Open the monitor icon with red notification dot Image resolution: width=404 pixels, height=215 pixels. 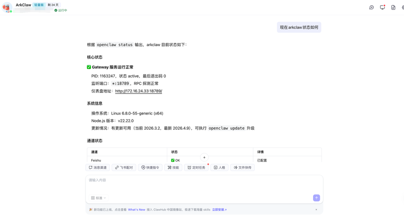pyautogui.click(x=382, y=7)
